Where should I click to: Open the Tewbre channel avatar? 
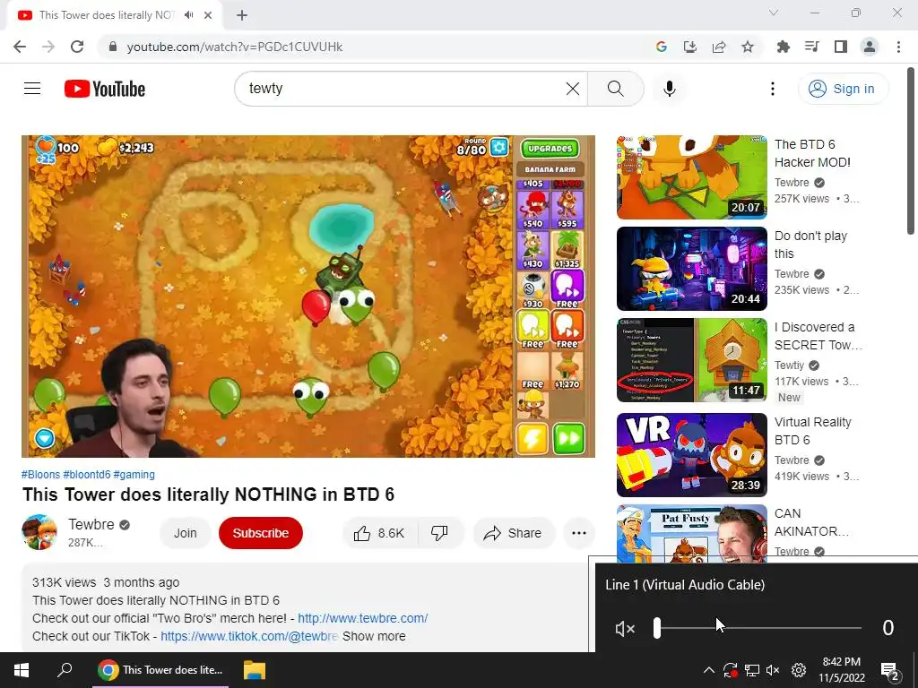pyautogui.click(x=39, y=532)
